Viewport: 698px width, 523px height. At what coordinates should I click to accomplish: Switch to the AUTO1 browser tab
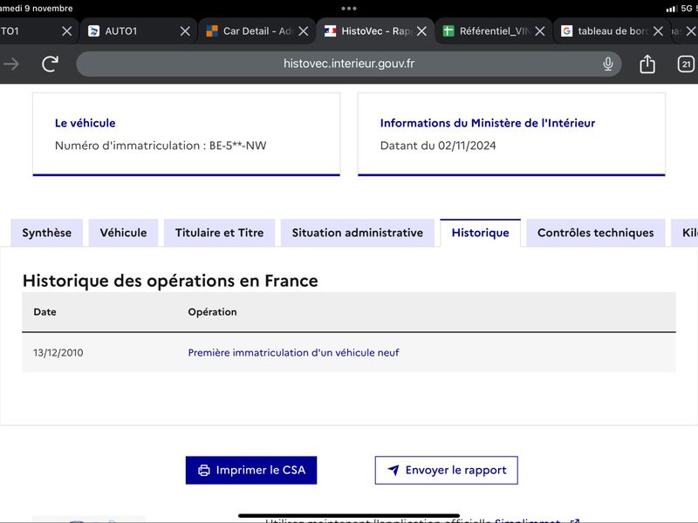(138, 31)
